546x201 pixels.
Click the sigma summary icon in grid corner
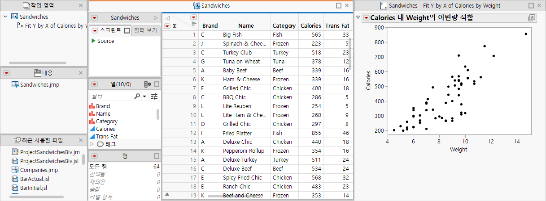tap(175, 26)
